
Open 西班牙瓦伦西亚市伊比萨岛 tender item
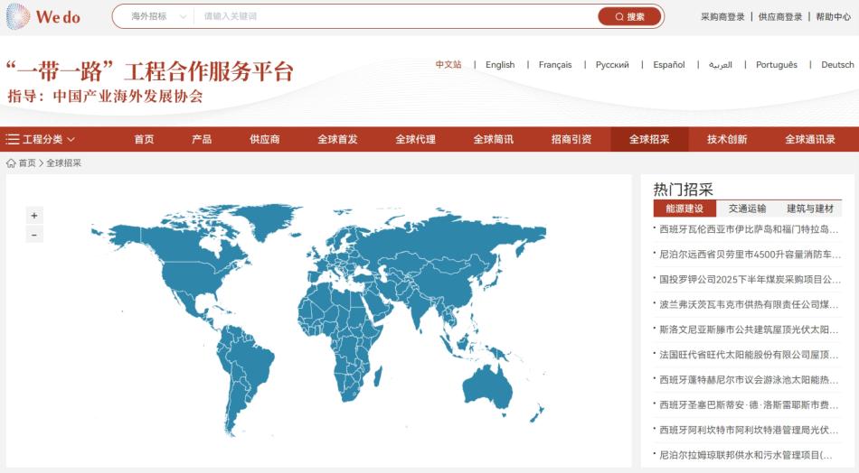747,229
